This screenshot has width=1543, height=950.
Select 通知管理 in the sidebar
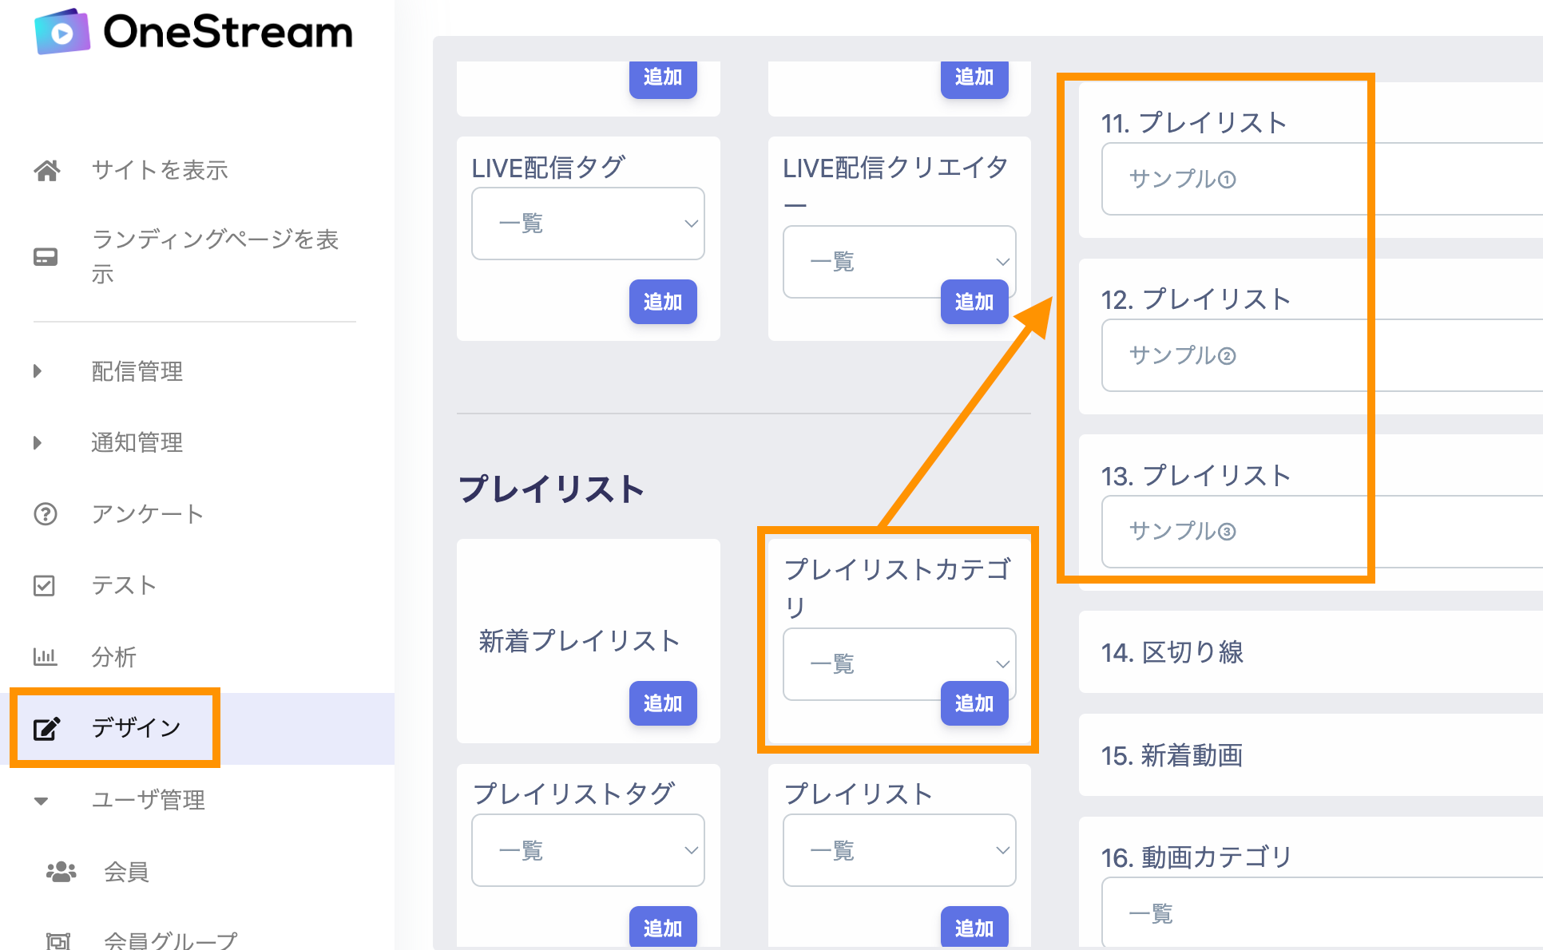(137, 442)
